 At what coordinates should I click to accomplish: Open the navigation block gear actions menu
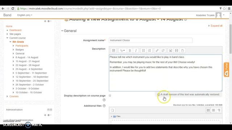click(49, 21)
